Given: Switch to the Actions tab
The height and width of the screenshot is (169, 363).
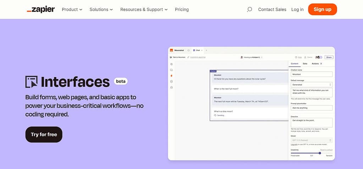Looking at the screenshot, I should point(317,63).
